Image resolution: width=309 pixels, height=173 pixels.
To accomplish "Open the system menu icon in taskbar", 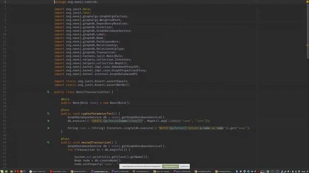I will click(x=2, y=171).
